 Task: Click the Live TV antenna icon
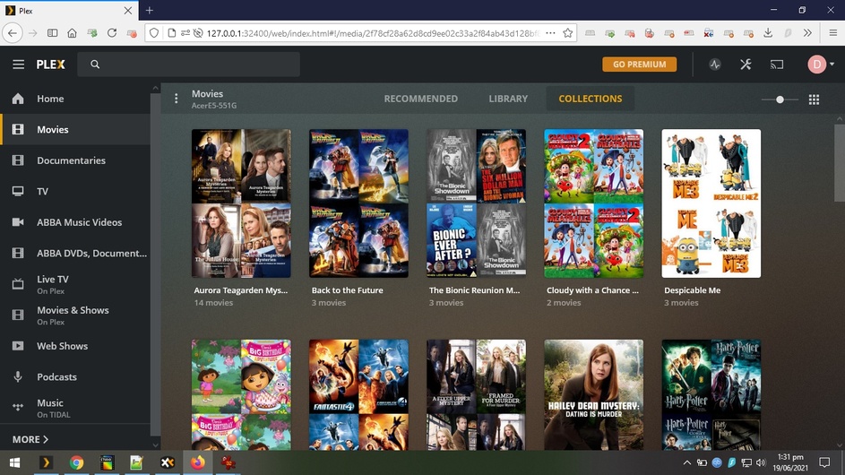coord(18,283)
